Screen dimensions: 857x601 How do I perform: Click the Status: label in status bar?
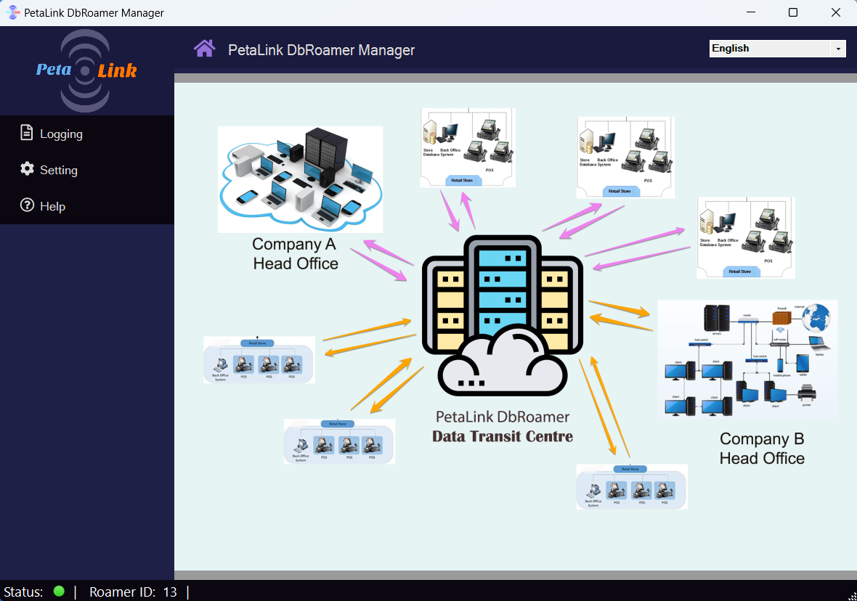point(23,592)
